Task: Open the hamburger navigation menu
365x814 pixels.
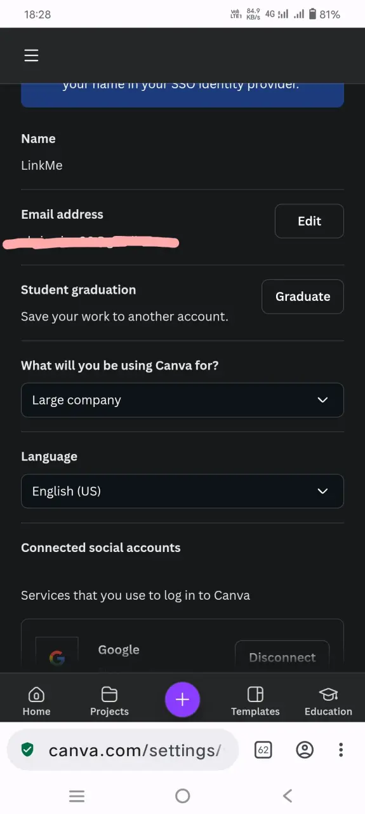Action: click(31, 55)
